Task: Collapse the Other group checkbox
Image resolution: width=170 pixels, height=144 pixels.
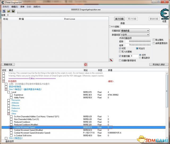Action: [9, 114]
